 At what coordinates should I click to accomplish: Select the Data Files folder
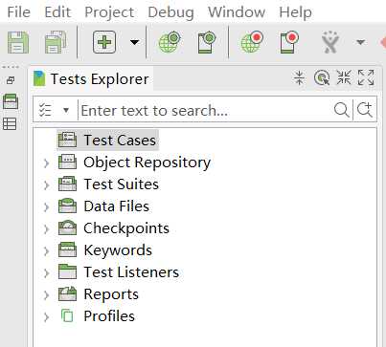pyautogui.click(x=103, y=206)
